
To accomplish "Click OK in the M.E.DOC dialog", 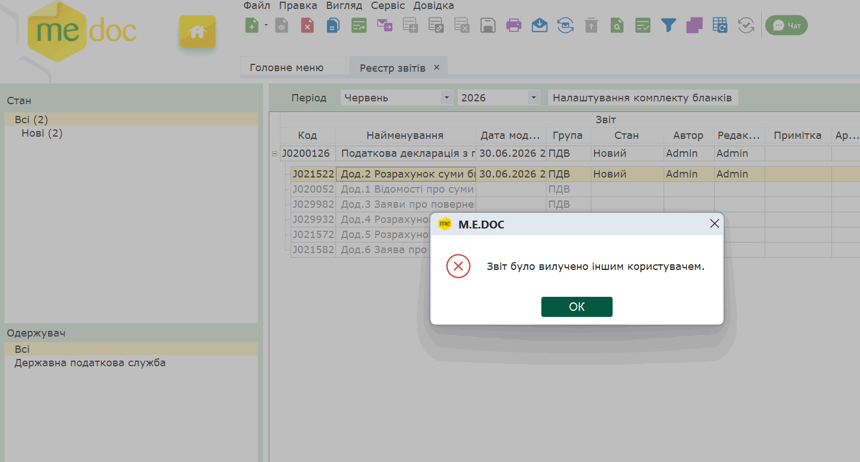I will point(577,307).
